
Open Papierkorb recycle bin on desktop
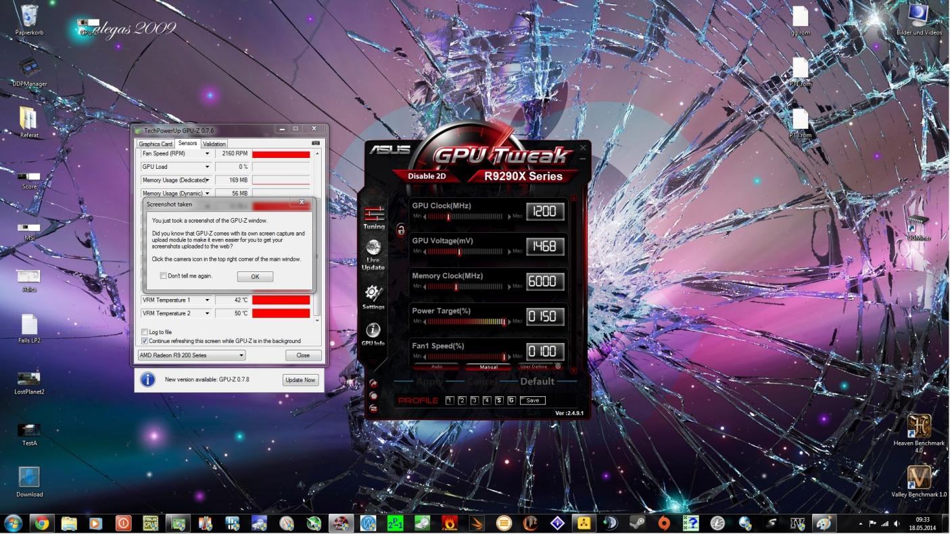click(x=29, y=20)
